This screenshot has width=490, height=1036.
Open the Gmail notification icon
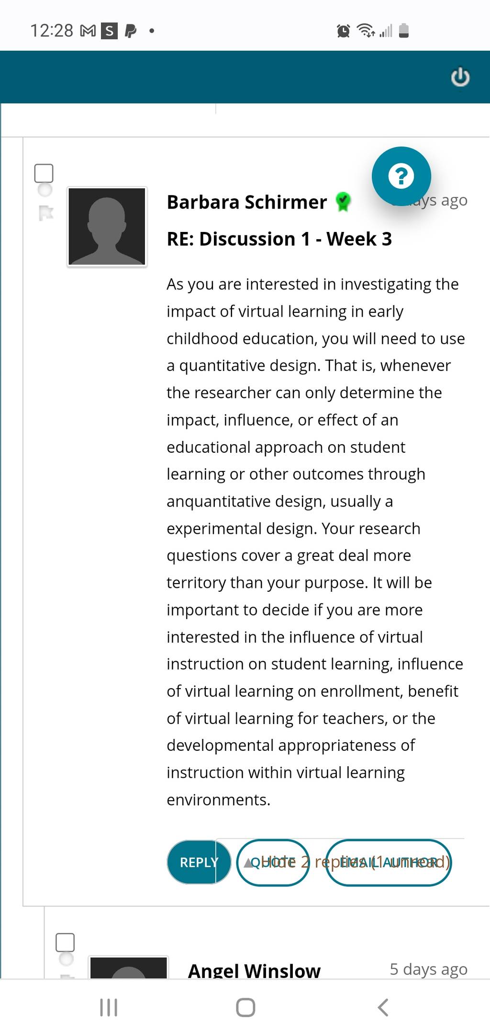click(x=88, y=31)
